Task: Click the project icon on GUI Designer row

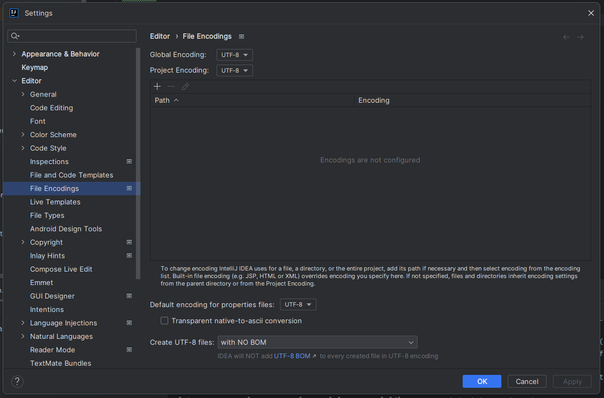Action: [130, 296]
